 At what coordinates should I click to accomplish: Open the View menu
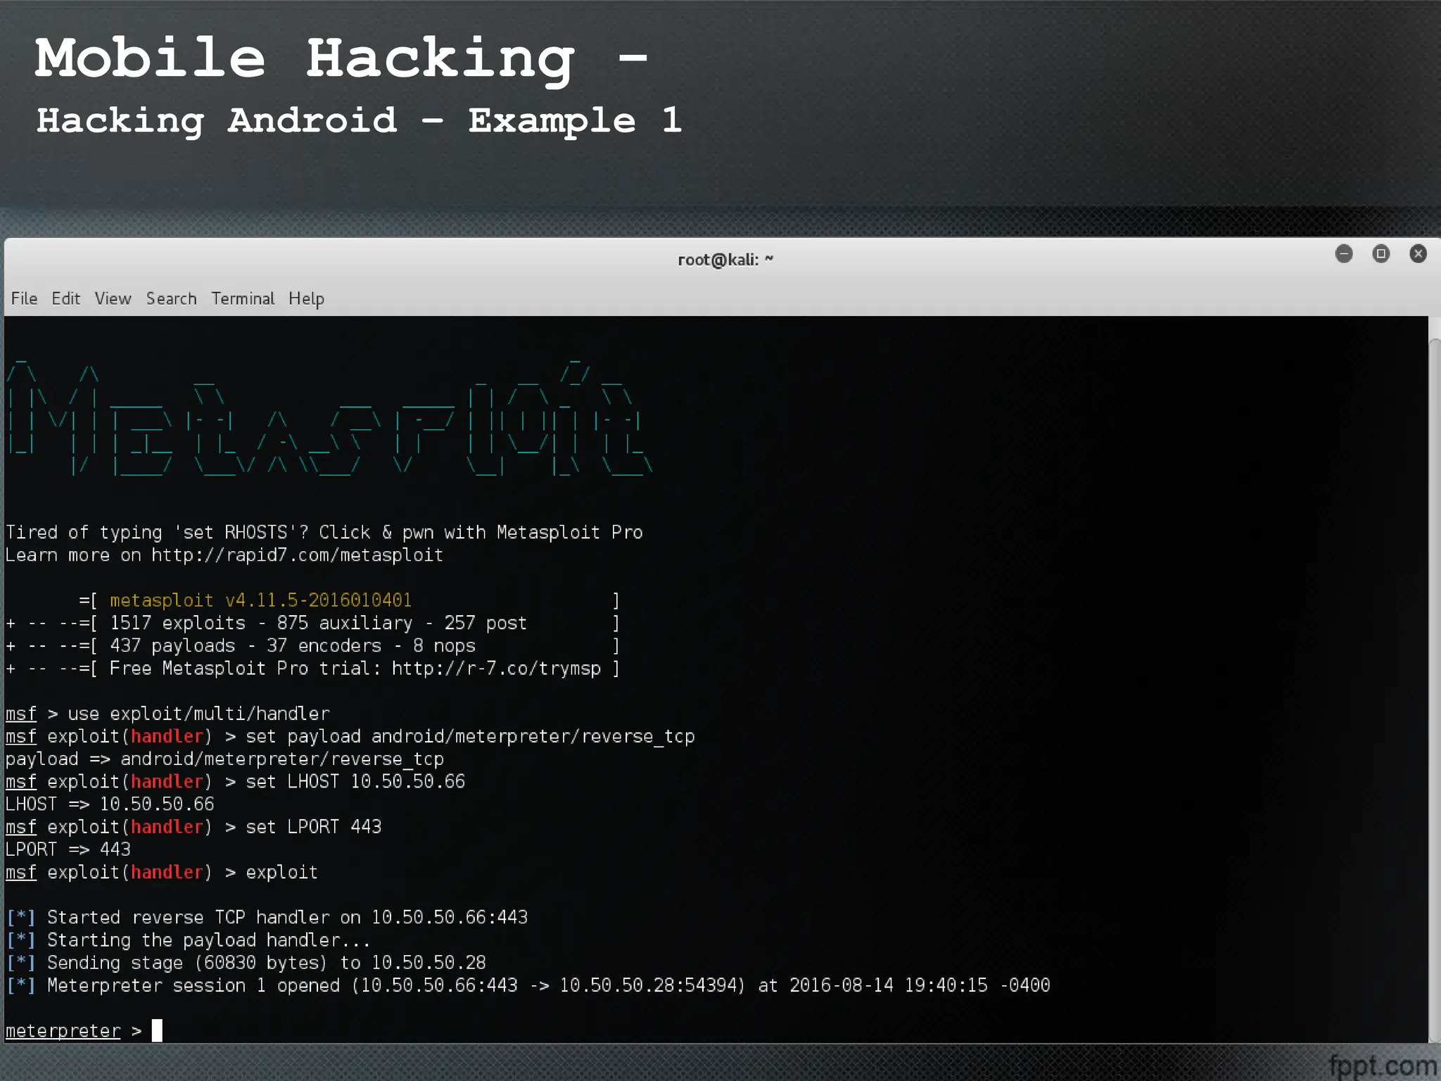coord(113,298)
